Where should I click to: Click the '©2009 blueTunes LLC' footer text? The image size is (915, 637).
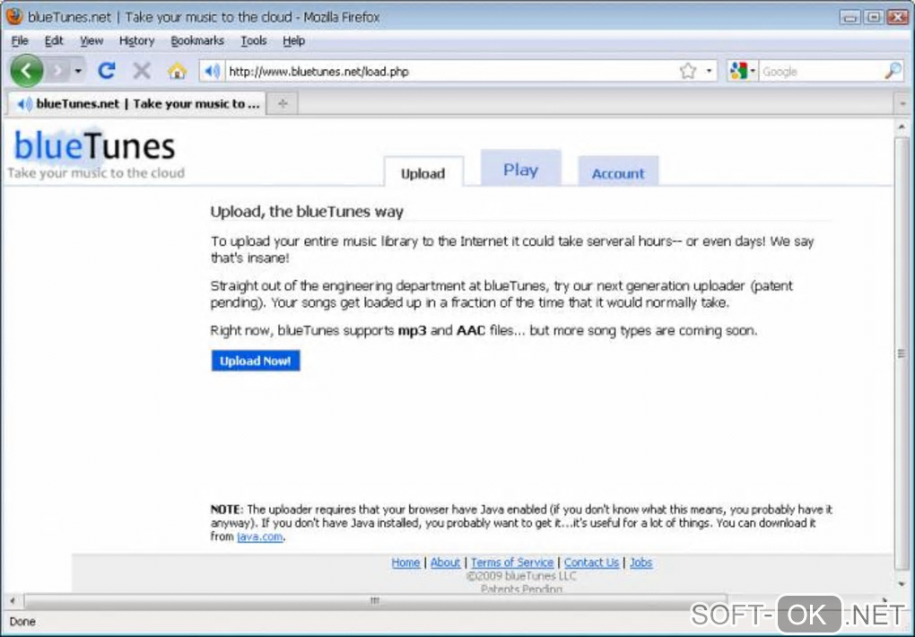click(x=521, y=576)
